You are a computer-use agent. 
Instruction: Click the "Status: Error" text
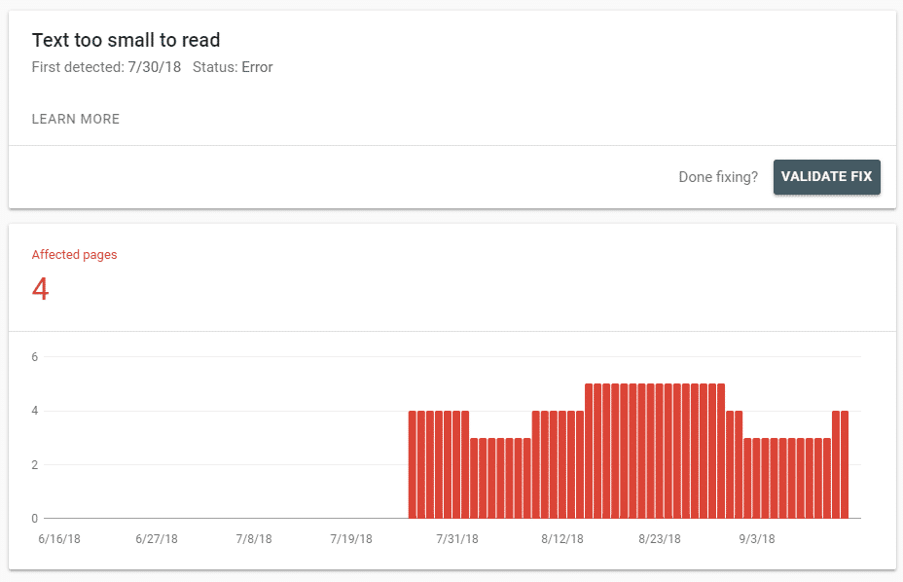coord(233,67)
